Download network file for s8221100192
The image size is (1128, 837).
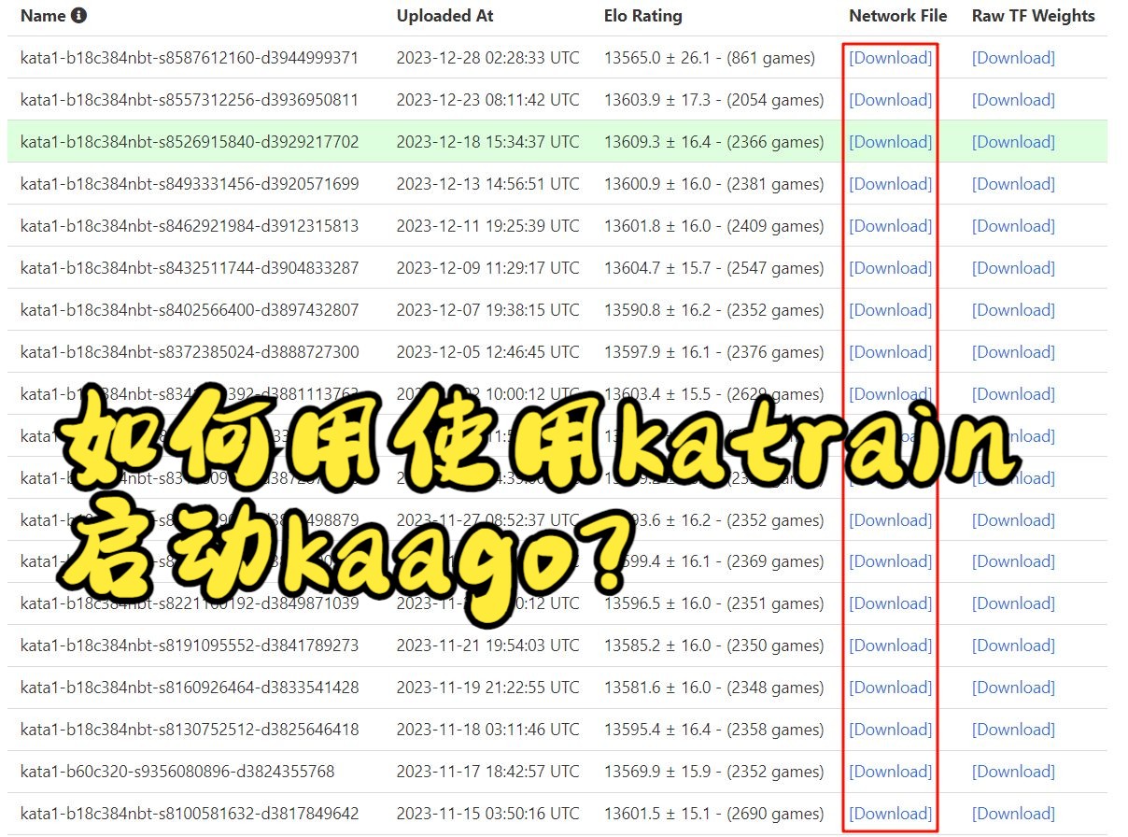(889, 603)
